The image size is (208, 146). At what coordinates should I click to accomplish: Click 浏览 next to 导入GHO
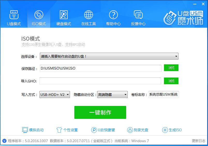tap(171, 81)
